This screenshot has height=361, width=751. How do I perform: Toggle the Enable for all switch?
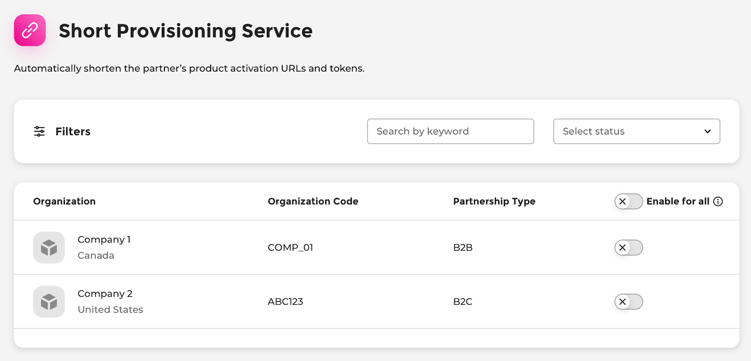[629, 201]
